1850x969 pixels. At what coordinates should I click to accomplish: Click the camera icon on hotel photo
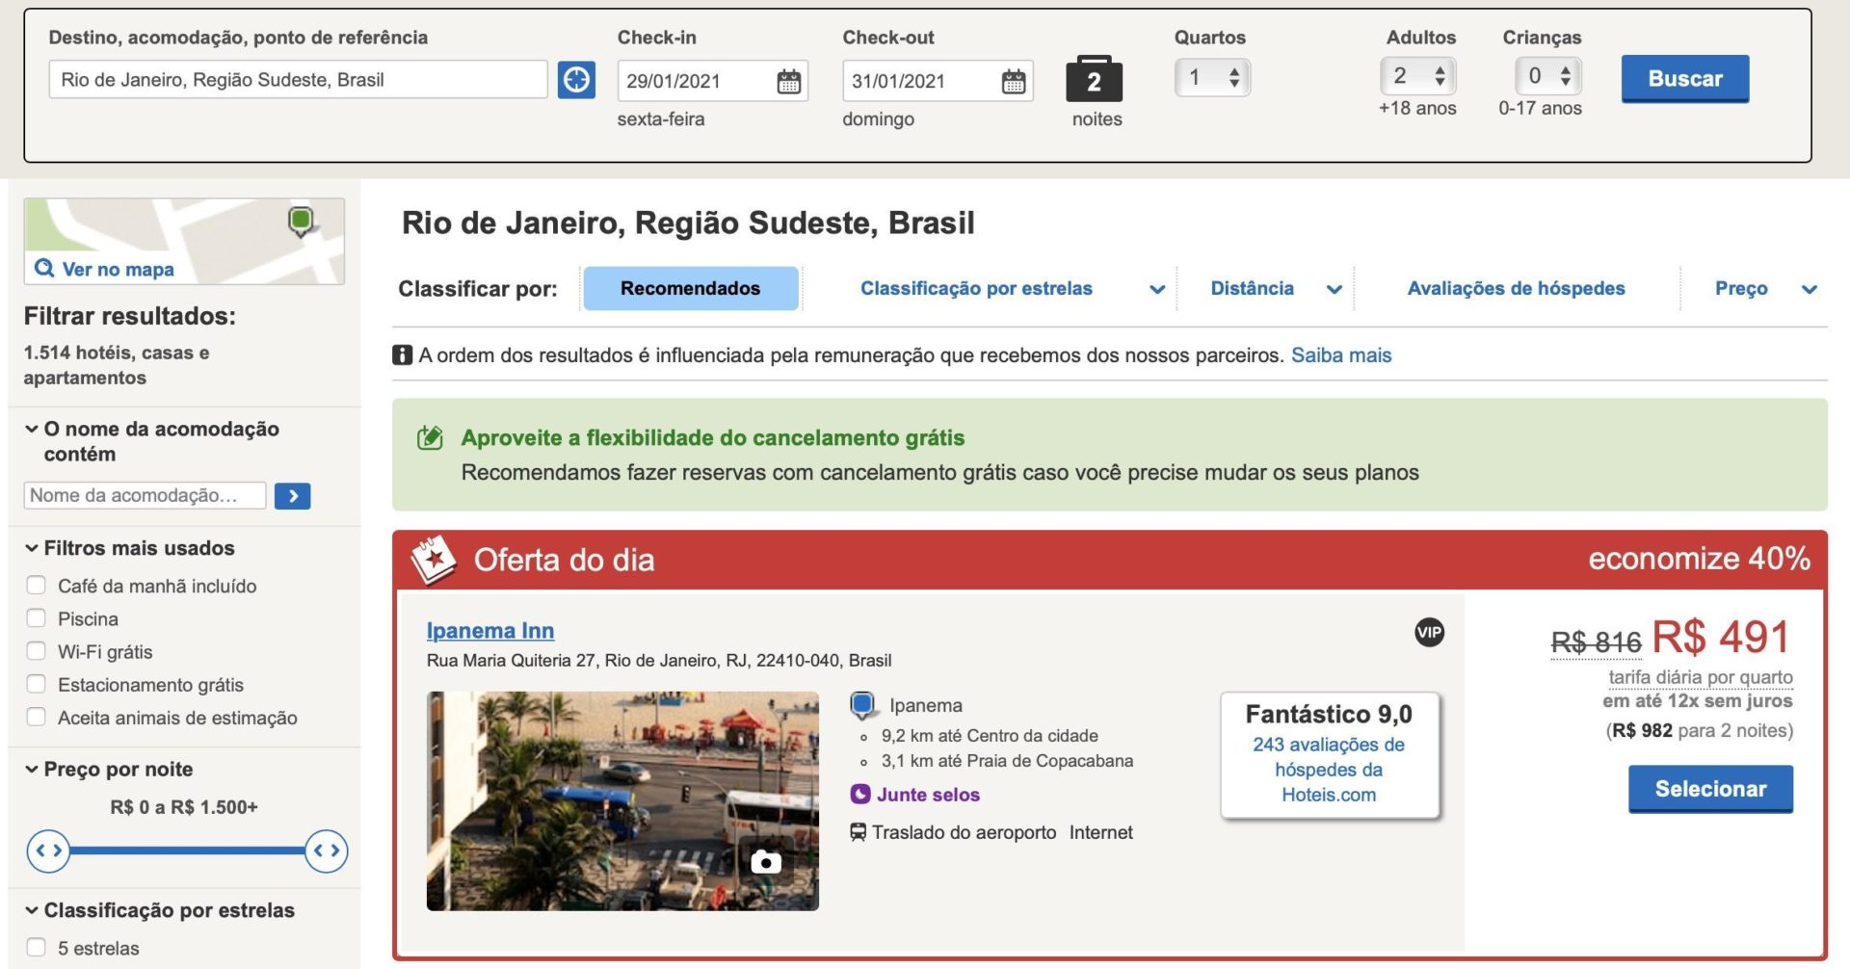point(766,861)
